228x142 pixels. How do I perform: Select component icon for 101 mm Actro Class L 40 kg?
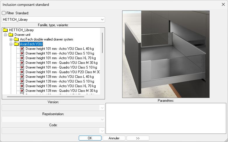click(x=22, y=49)
